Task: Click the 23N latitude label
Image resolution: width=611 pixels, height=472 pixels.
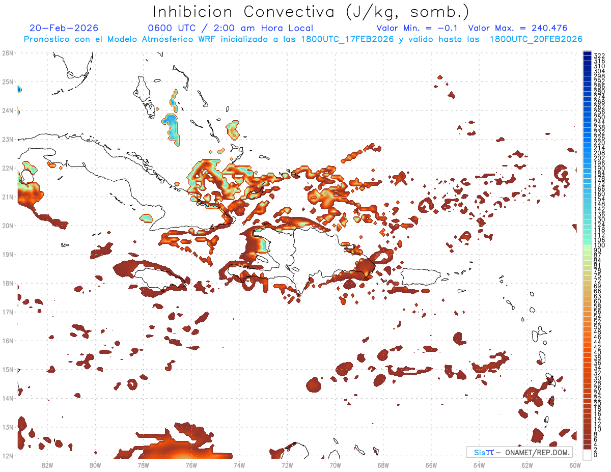Action: click(8, 139)
